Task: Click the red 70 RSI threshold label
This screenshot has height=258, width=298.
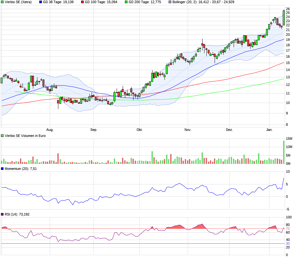Action: [288, 229]
